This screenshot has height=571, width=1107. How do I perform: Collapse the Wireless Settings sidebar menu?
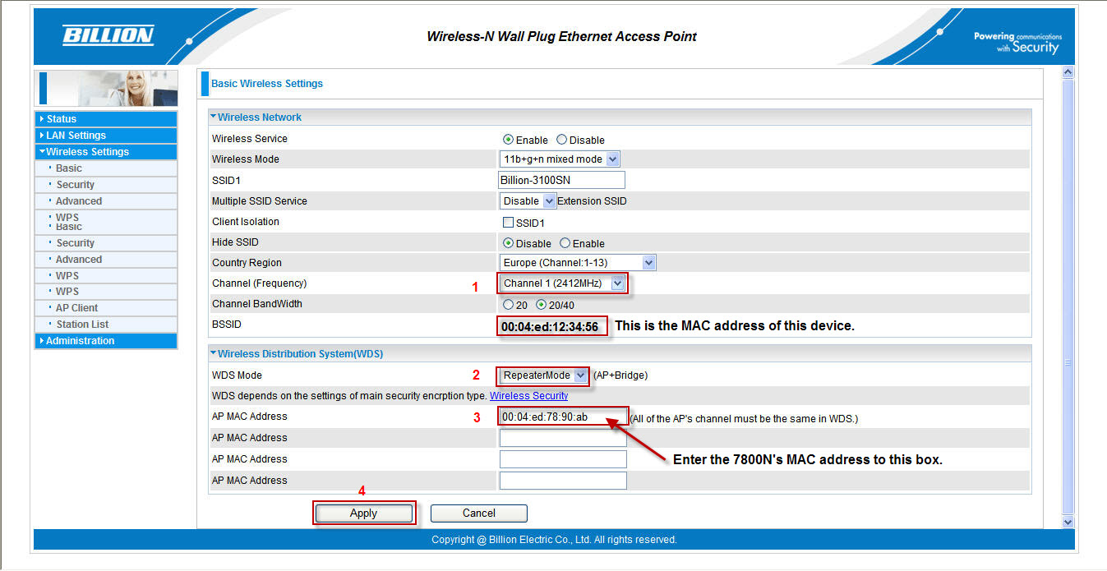point(106,152)
